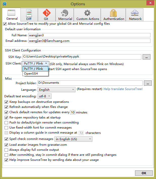
Task: Select PuTTY / Plink in dropdown list
Action: [x=35, y=69]
